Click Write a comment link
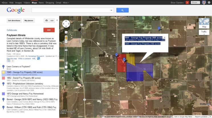Image resolution: width=212 pixels, height=118 pixels. point(25,59)
